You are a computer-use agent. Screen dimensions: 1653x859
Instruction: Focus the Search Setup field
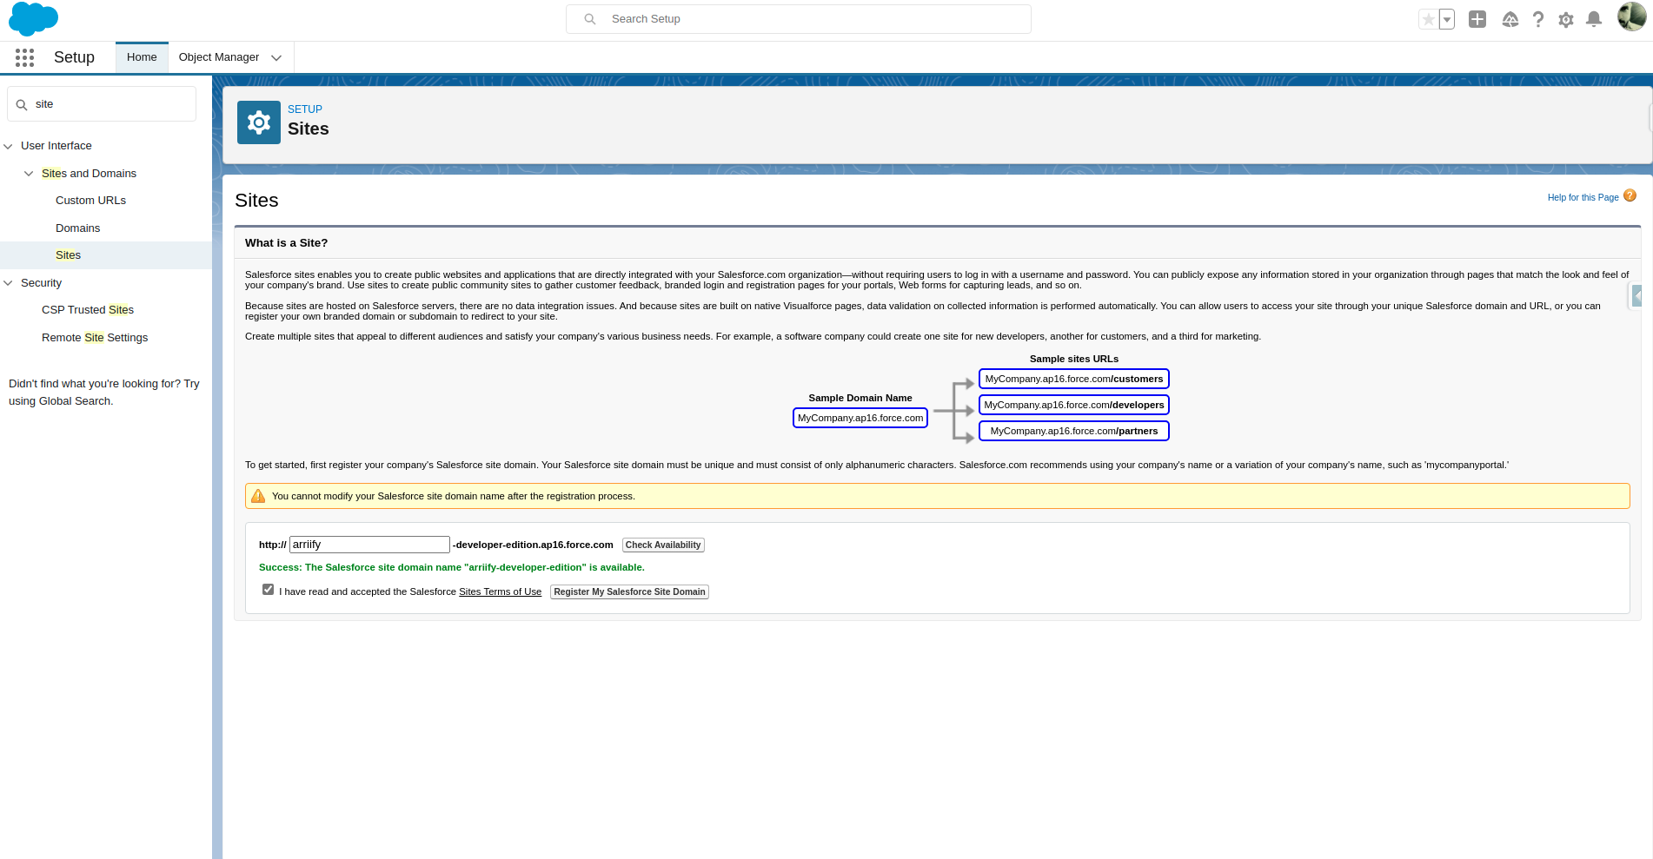(799, 19)
